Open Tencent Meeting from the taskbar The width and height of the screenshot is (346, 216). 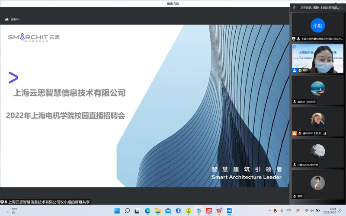[229, 211]
